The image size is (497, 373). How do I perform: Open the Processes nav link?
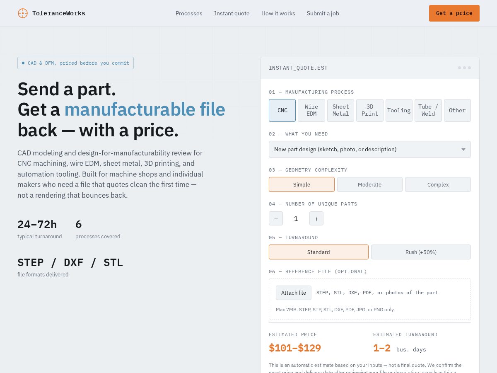189,13
